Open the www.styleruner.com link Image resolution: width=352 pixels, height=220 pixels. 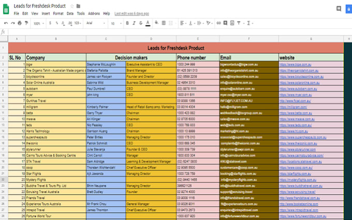point(298,149)
